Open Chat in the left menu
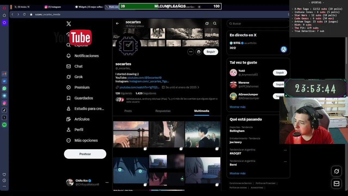Screen dimensions: 348x196 click(x=75, y=66)
